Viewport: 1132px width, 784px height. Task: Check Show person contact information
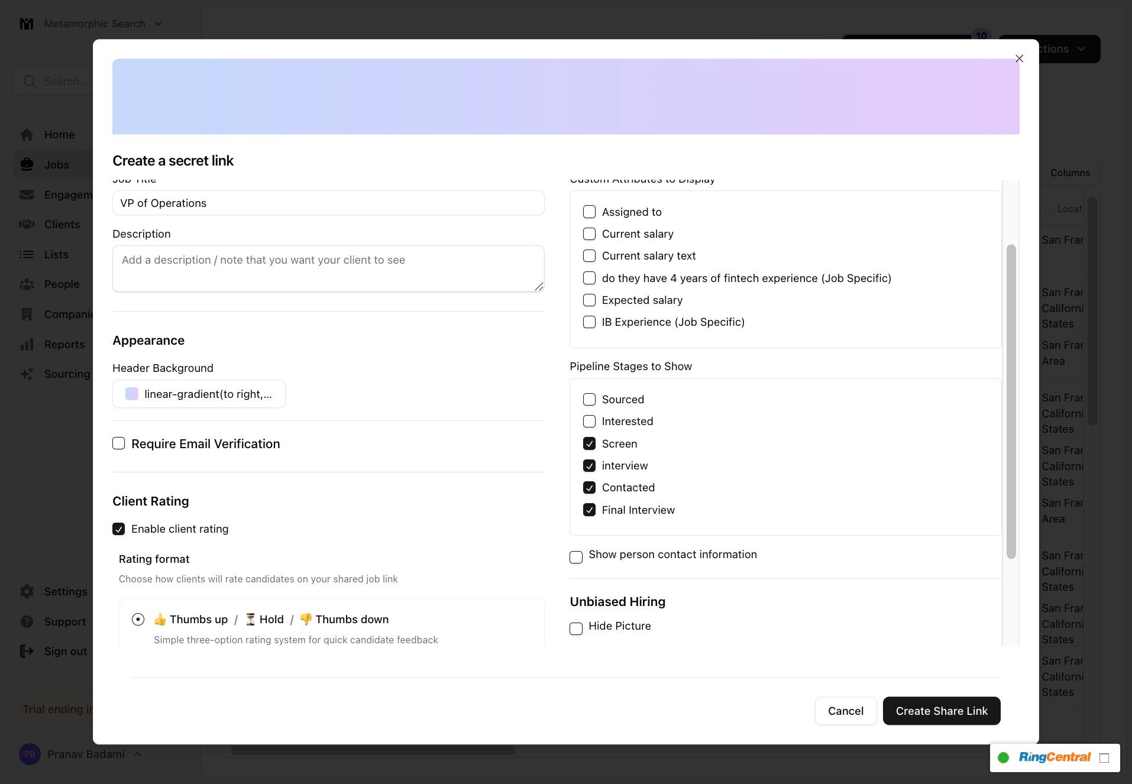[576, 557]
